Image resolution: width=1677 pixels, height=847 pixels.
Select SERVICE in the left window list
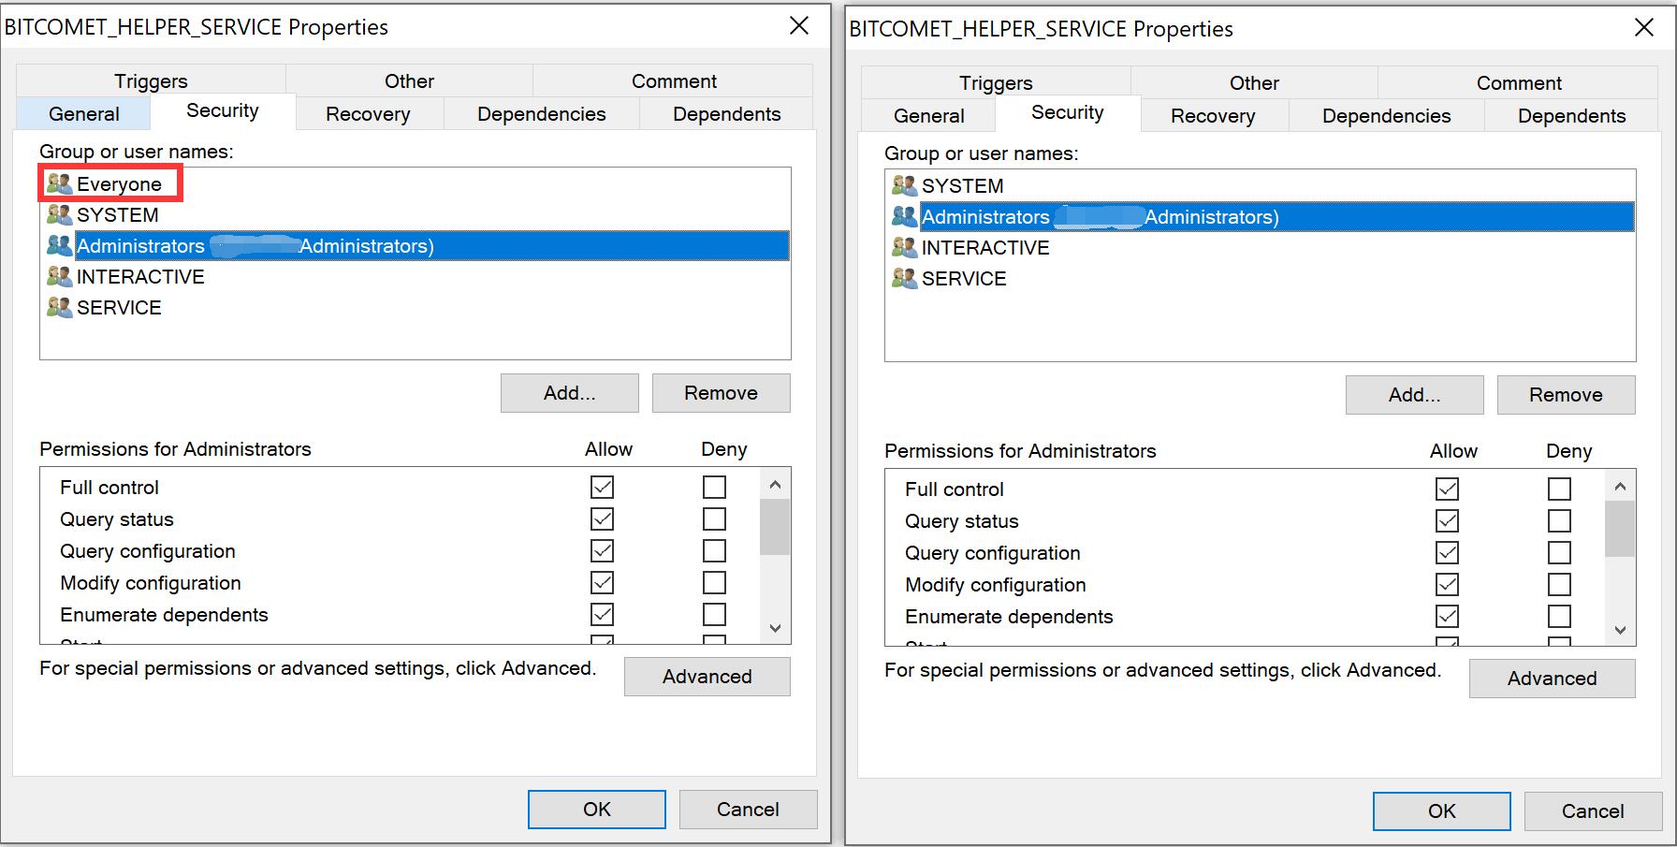coord(119,308)
